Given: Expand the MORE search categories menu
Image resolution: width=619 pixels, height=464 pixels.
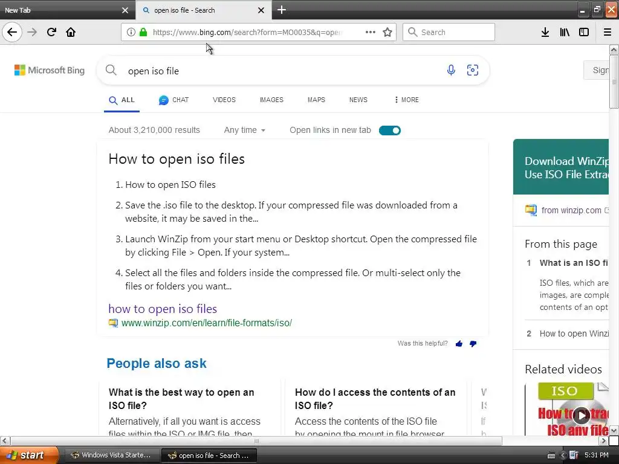Looking at the screenshot, I should 407,100.
